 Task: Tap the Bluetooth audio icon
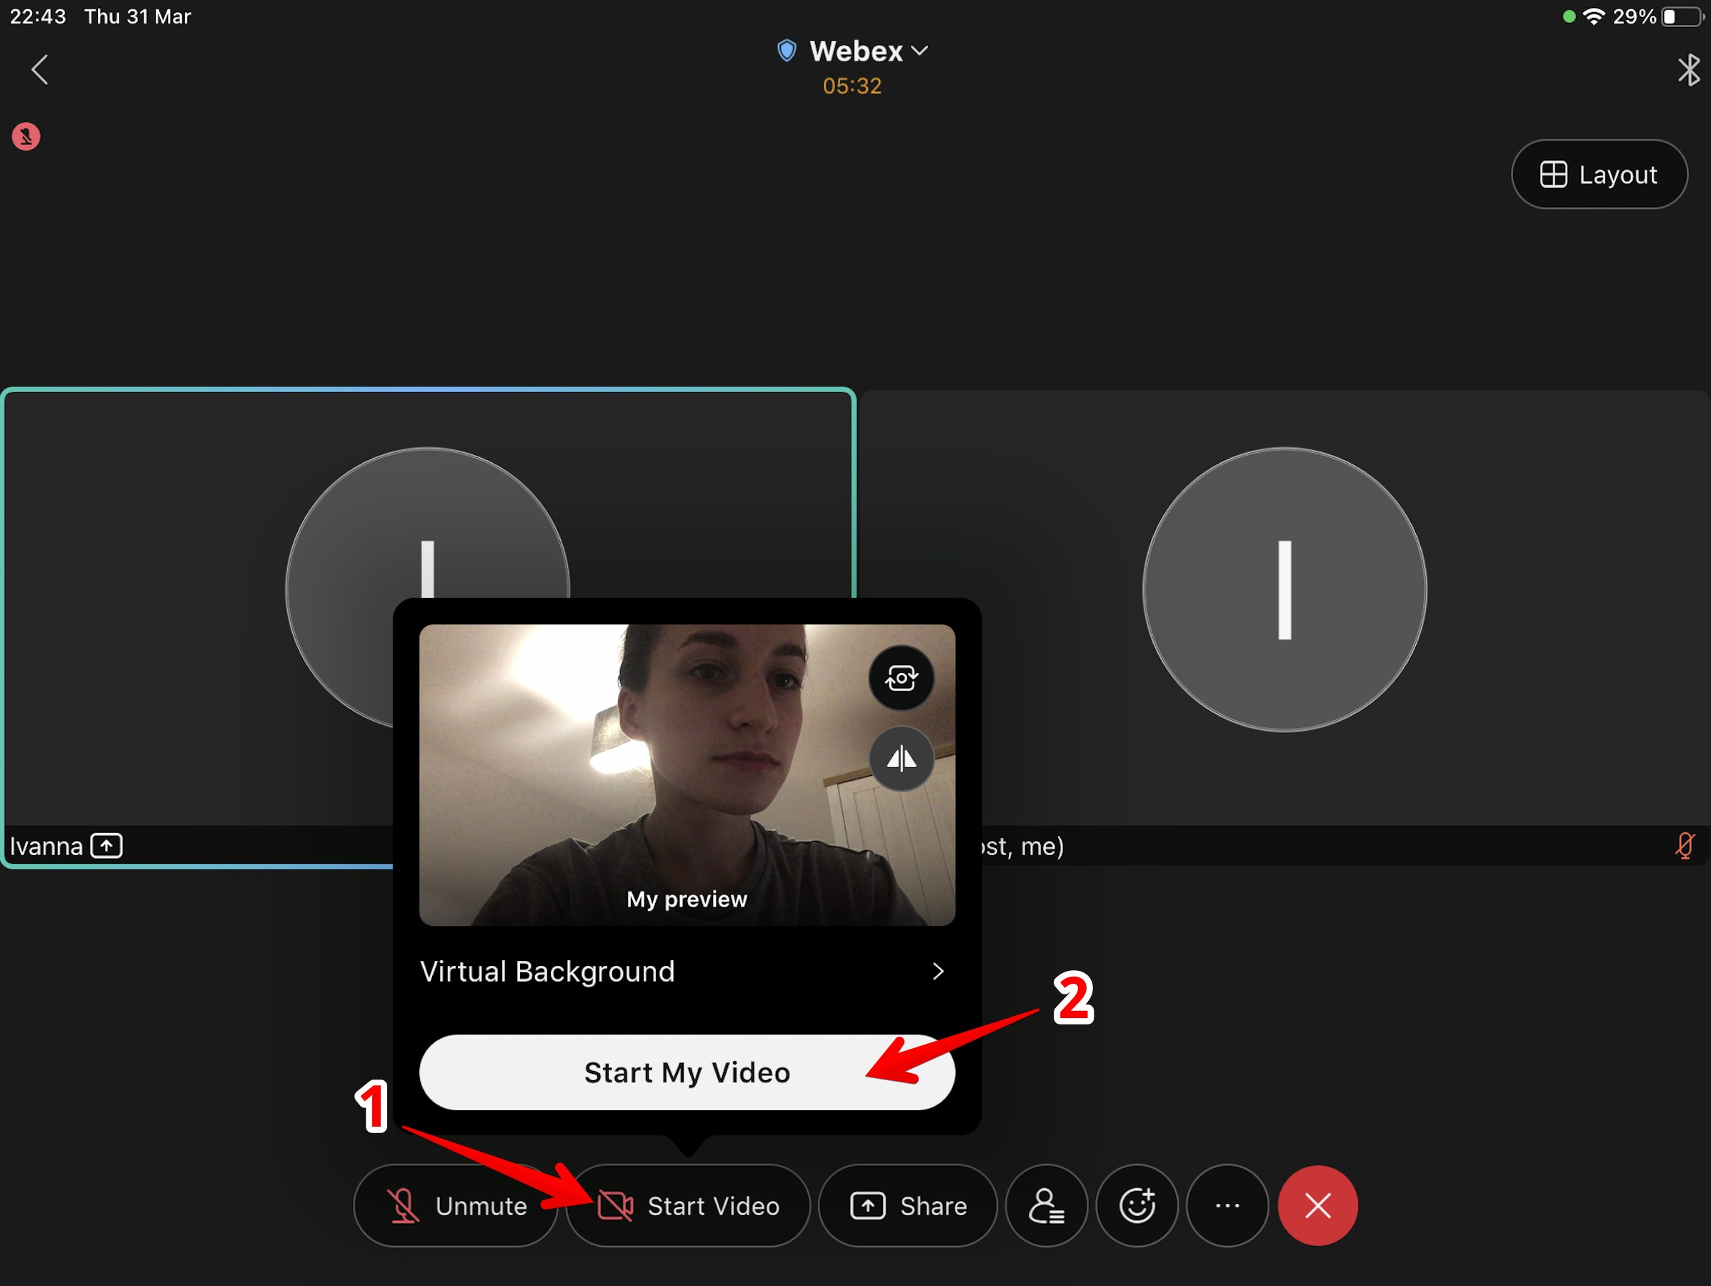pyautogui.click(x=1689, y=69)
